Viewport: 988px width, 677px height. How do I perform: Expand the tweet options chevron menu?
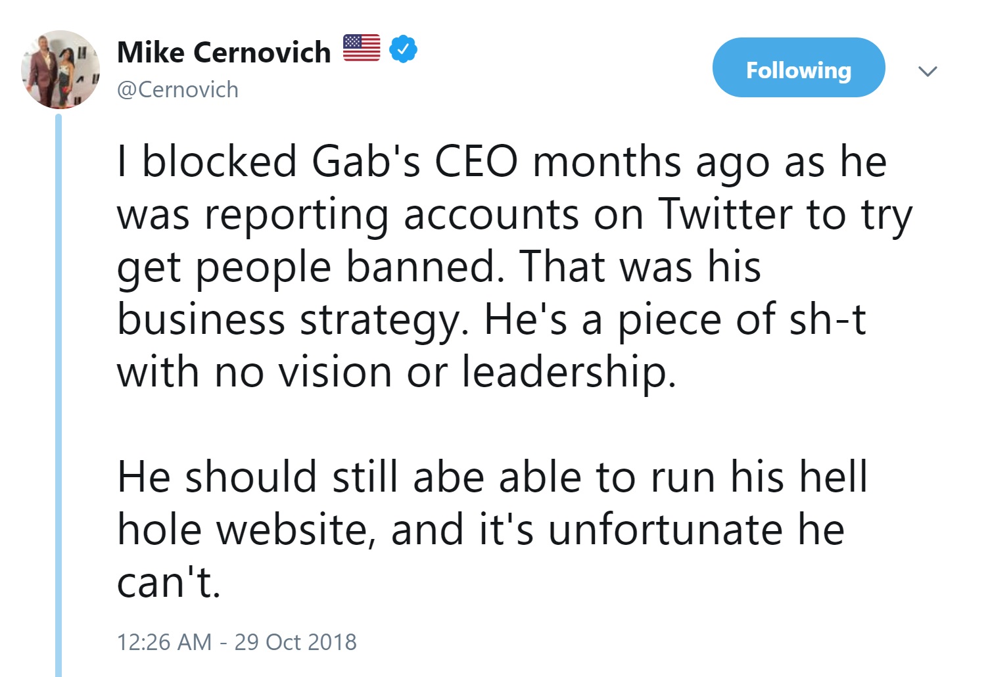click(x=927, y=71)
